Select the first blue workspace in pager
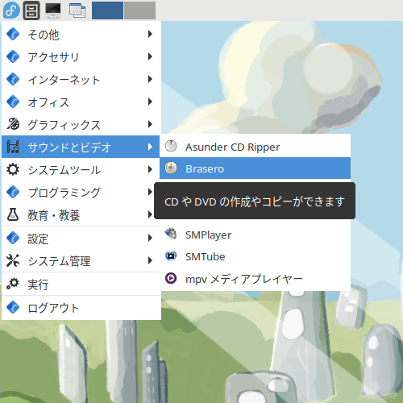This screenshot has height=403, width=403. (107, 10)
